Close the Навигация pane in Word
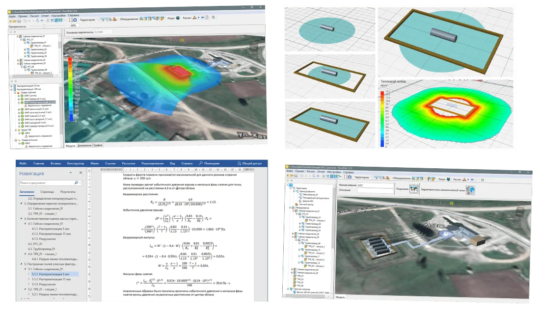The height and width of the screenshot is (309, 540). (81, 173)
